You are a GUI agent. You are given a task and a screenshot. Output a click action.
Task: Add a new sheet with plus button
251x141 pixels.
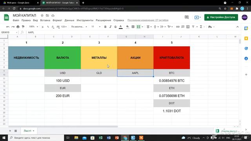(x=10, y=131)
